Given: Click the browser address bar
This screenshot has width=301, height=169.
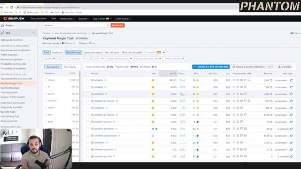Looking at the screenshot, I should [127, 8].
